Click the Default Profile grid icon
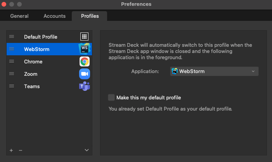Image resolution: width=272 pixels, height=162 pixels. (x=84, y=36)
